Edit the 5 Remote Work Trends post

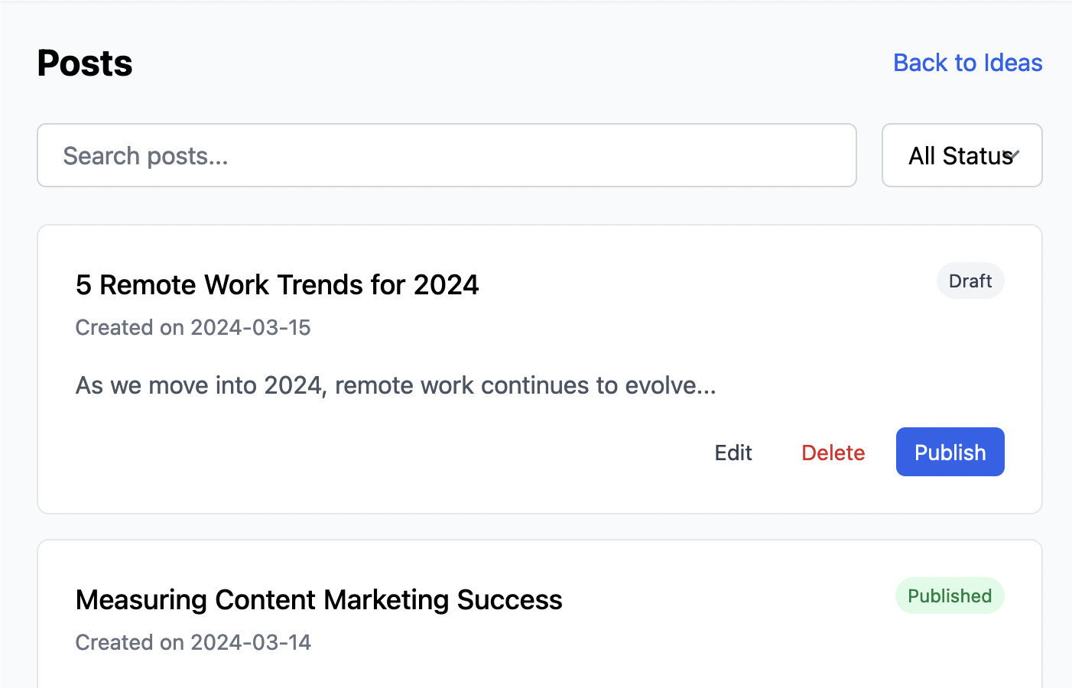[733, 452]
